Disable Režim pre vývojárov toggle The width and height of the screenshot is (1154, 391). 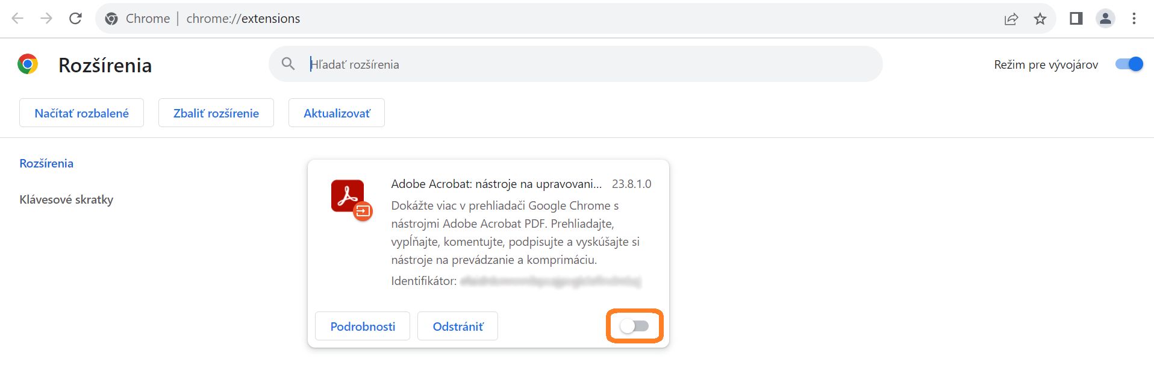(1129, 63)
